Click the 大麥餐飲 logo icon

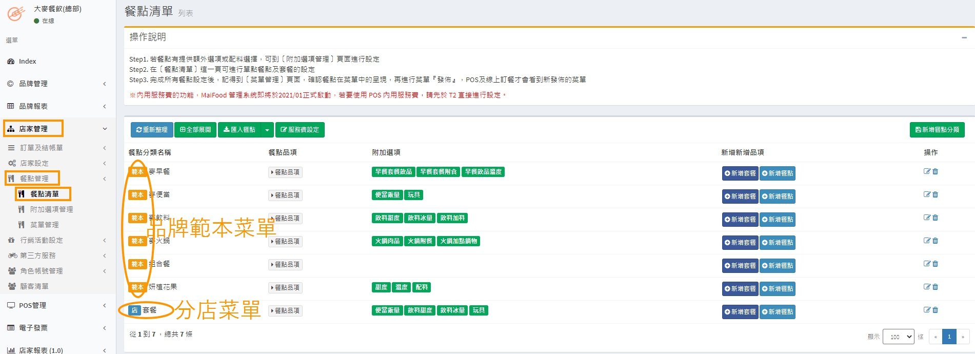[x=15, y=14]
